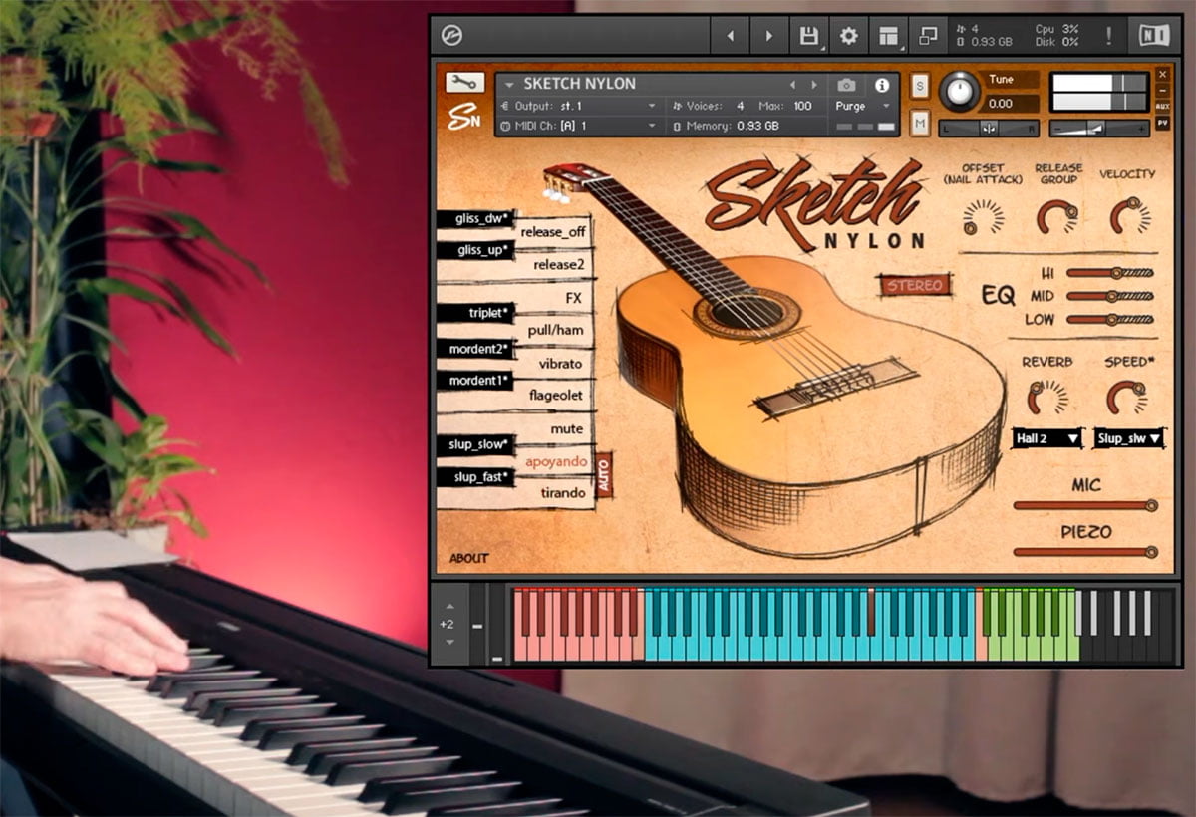Open the MIDI Ch dropdown

click(x=578, y=126)
